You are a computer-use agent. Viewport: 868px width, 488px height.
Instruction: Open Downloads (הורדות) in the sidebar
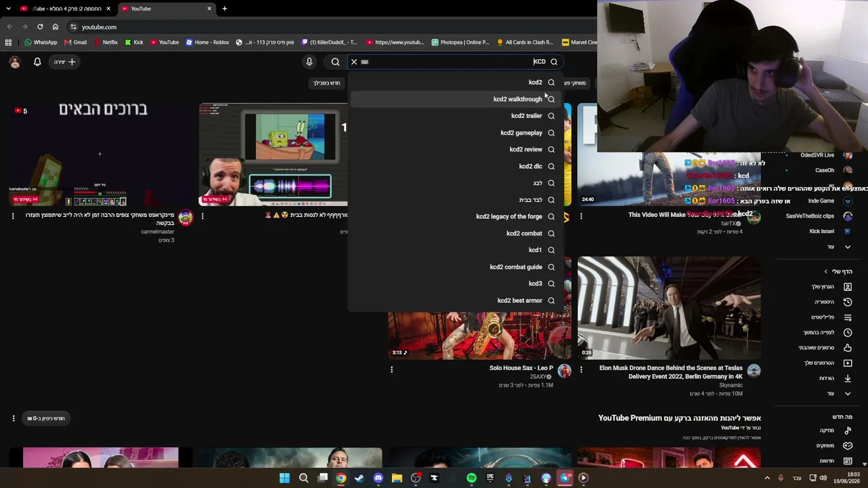(835, 378)
